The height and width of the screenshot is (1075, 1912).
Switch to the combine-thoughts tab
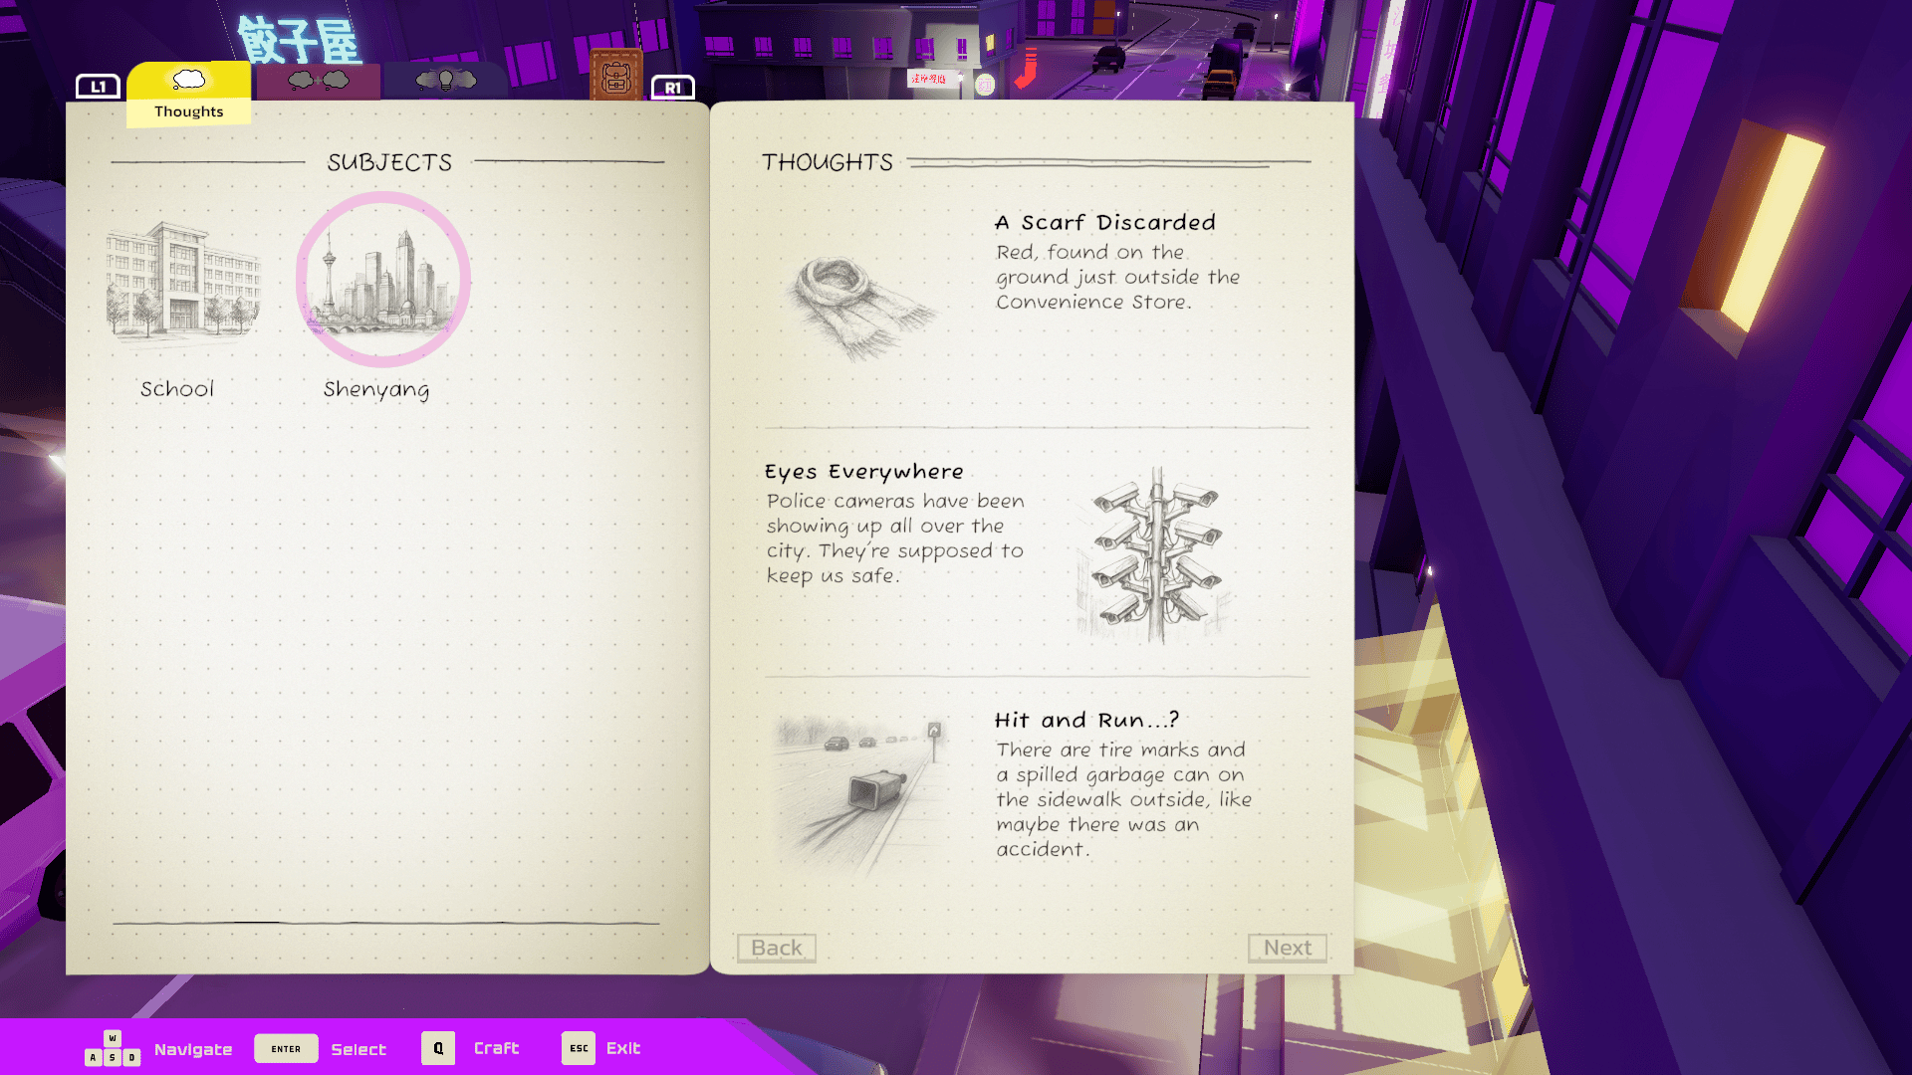(319, 81)
